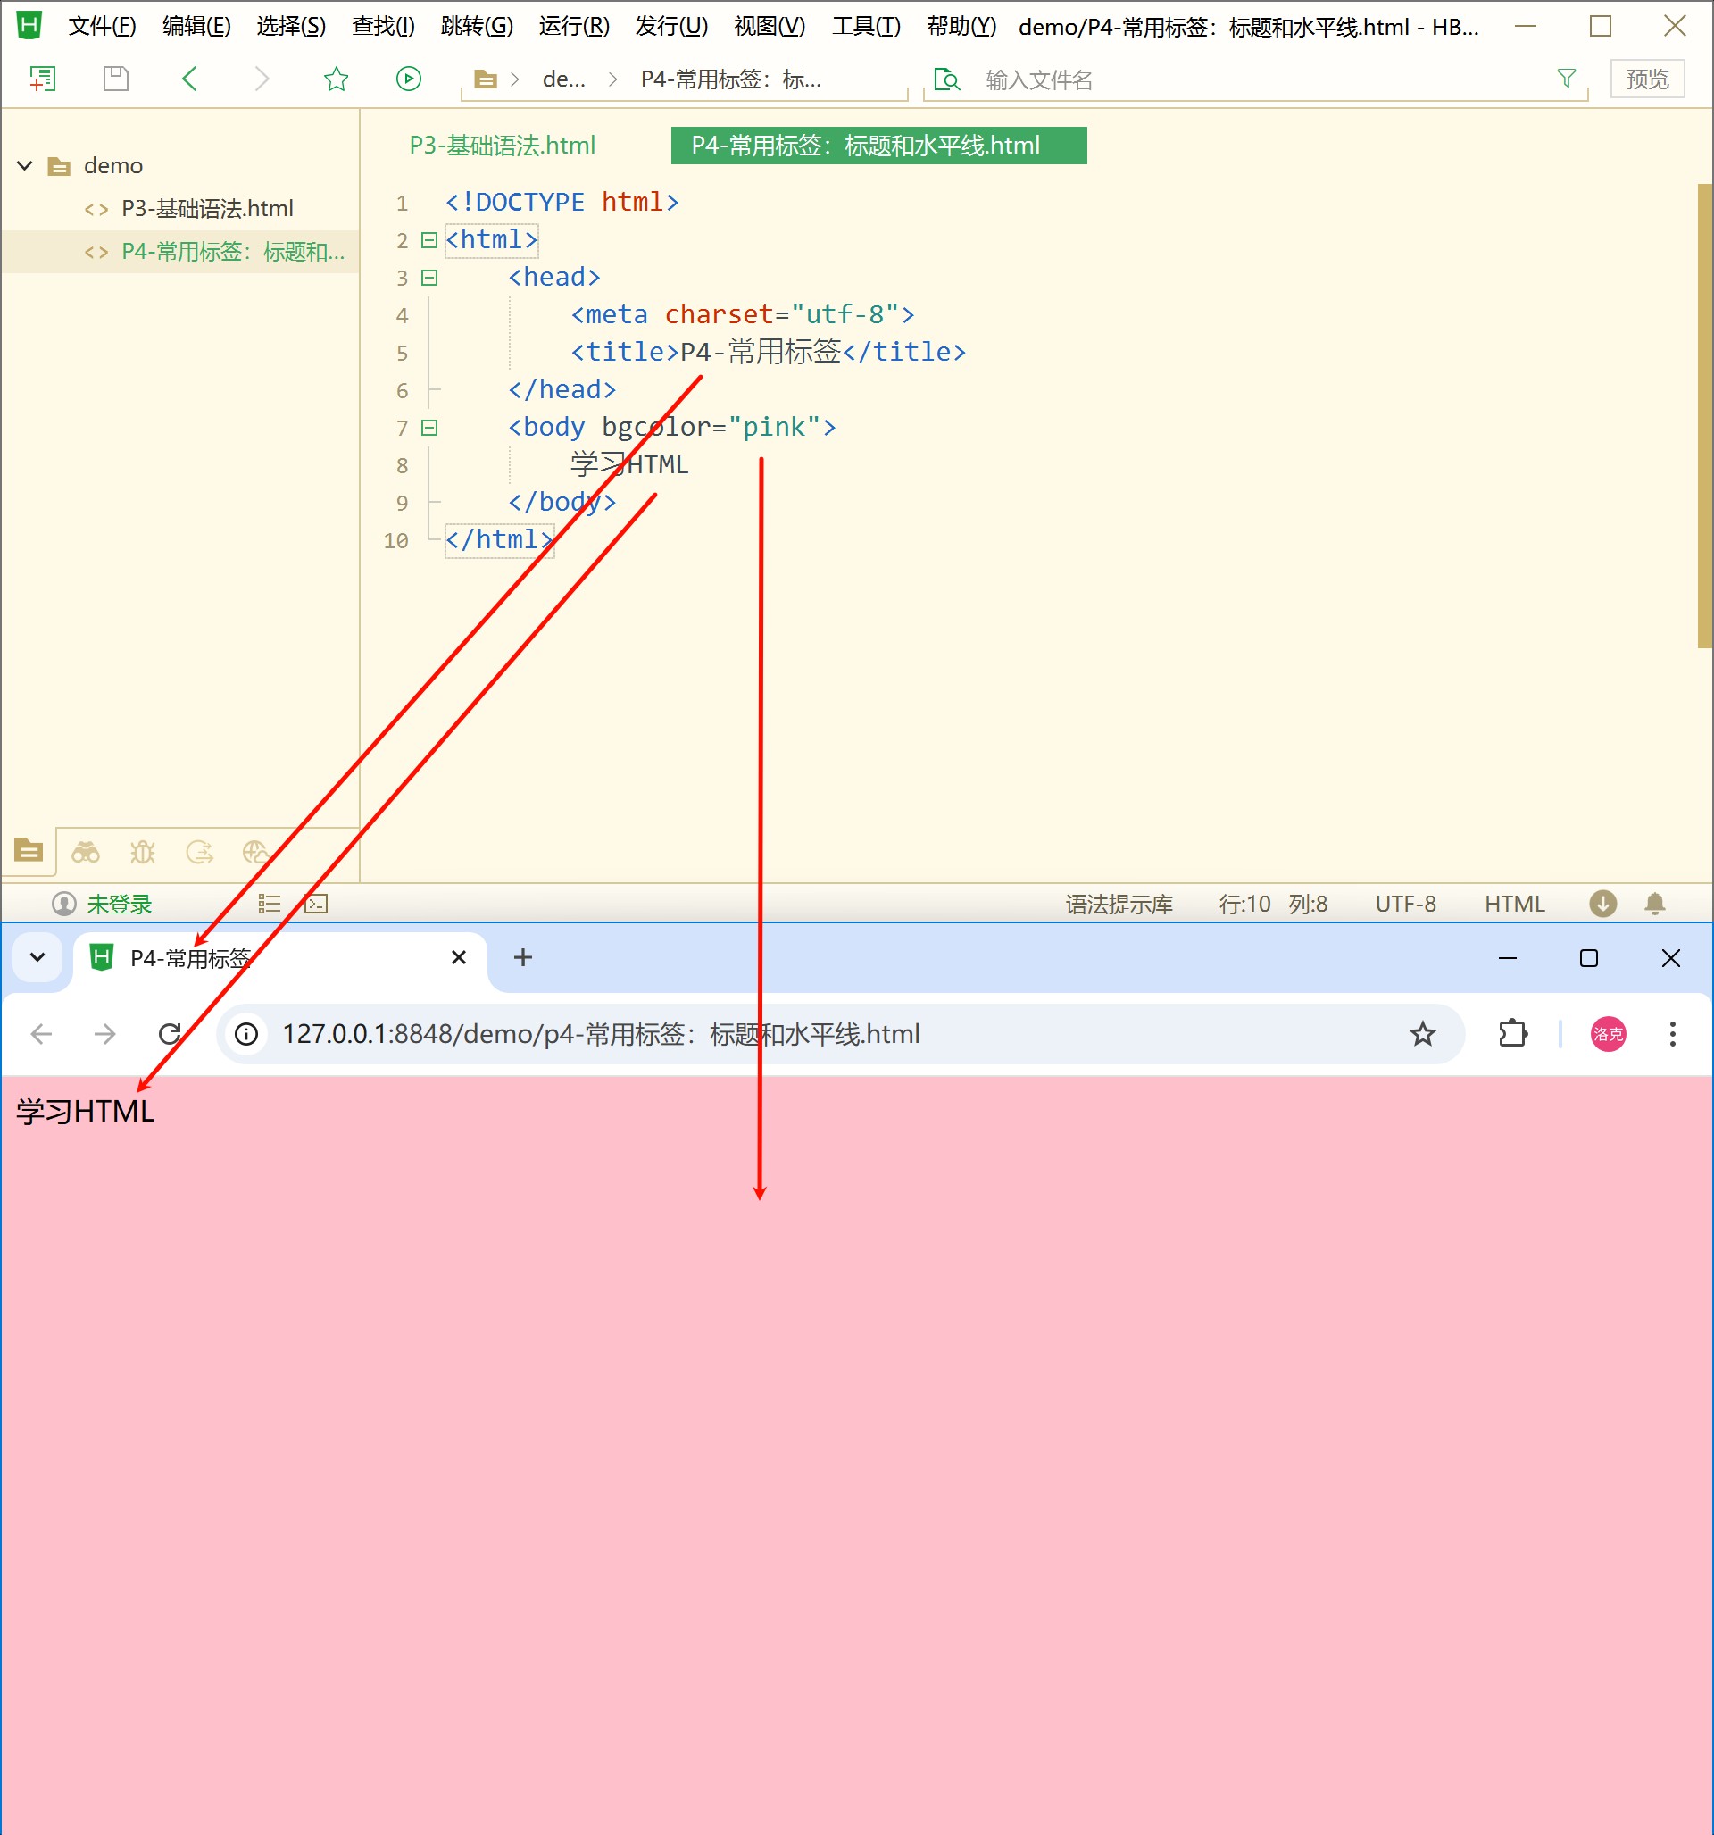
Task: Open the 选择(S) menu
Action: tap(291, 26)
